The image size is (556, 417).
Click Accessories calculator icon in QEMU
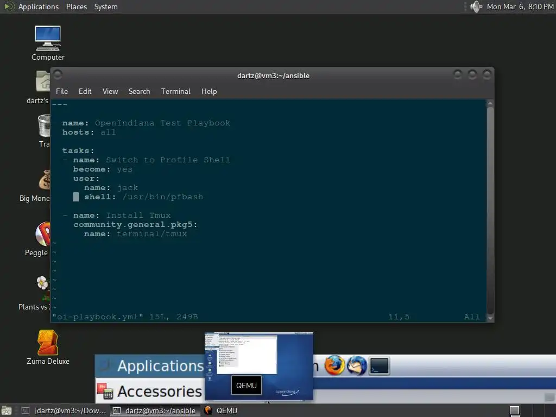tap(105, 391)
